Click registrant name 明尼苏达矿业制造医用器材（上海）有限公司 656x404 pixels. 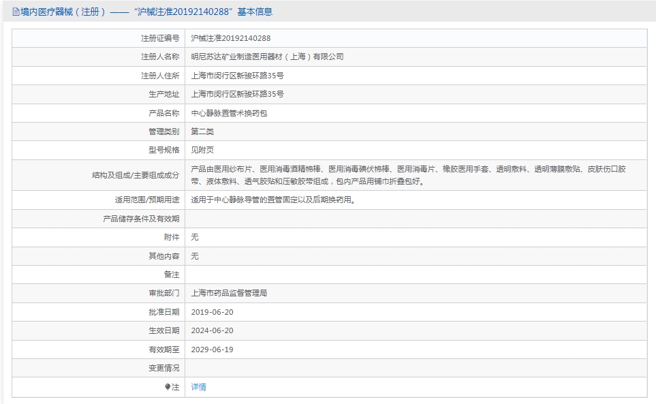click(267, 57)
